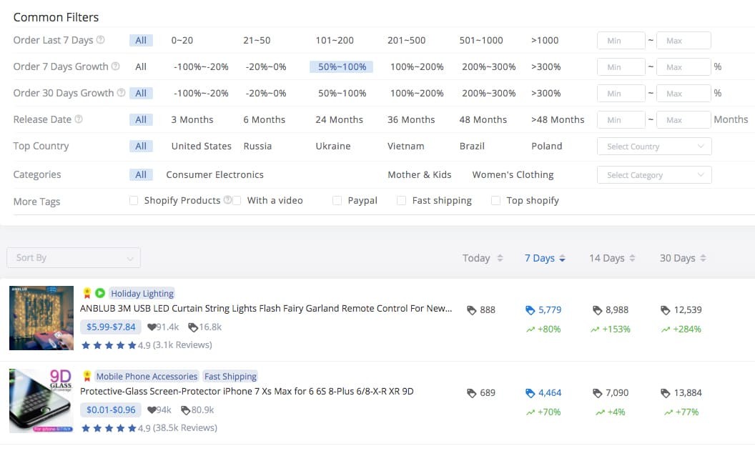Sort results by 30 Days column
Viewport: 755px width, 451px height.
(x=683, y=259)
